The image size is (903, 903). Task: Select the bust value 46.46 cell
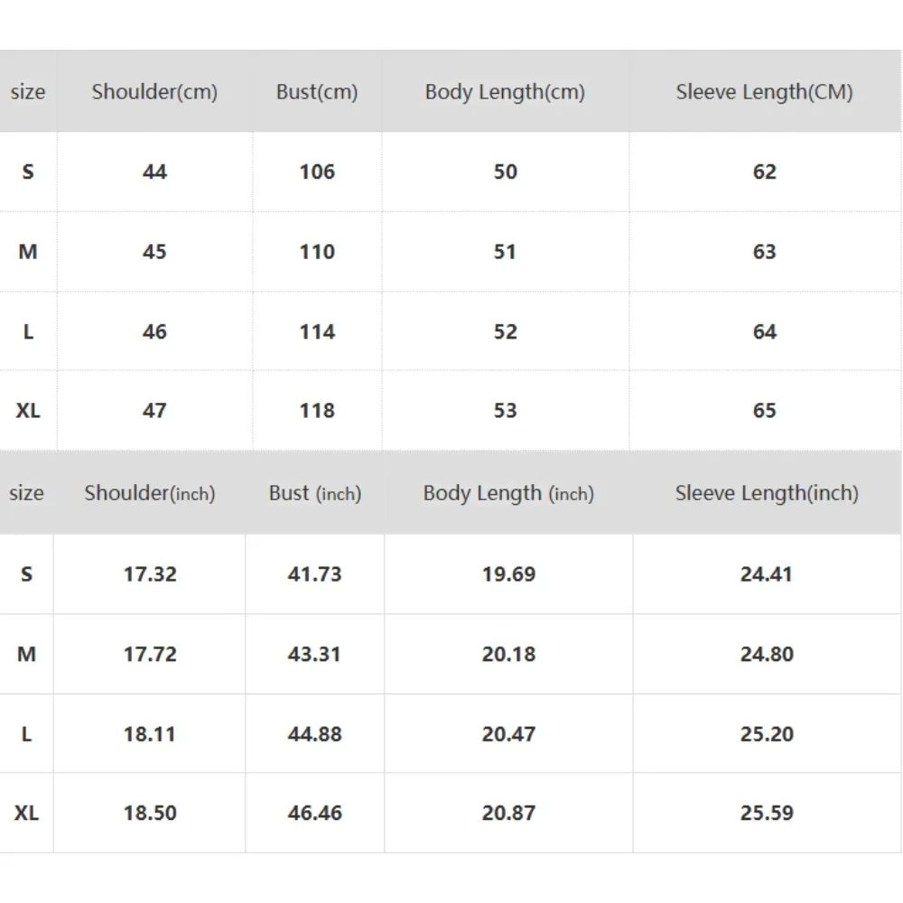314,813
